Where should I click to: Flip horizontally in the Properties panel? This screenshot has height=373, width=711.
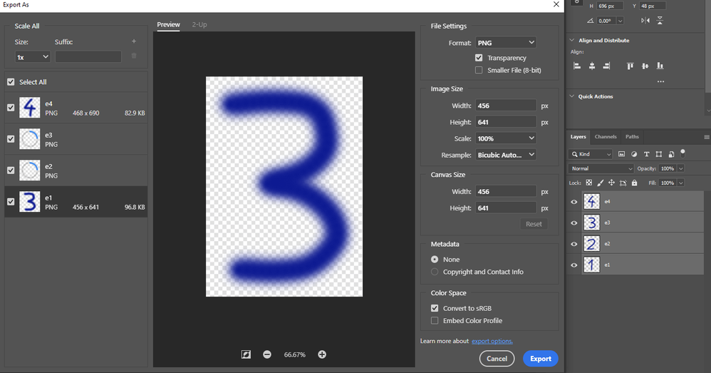tap(645, 21)
